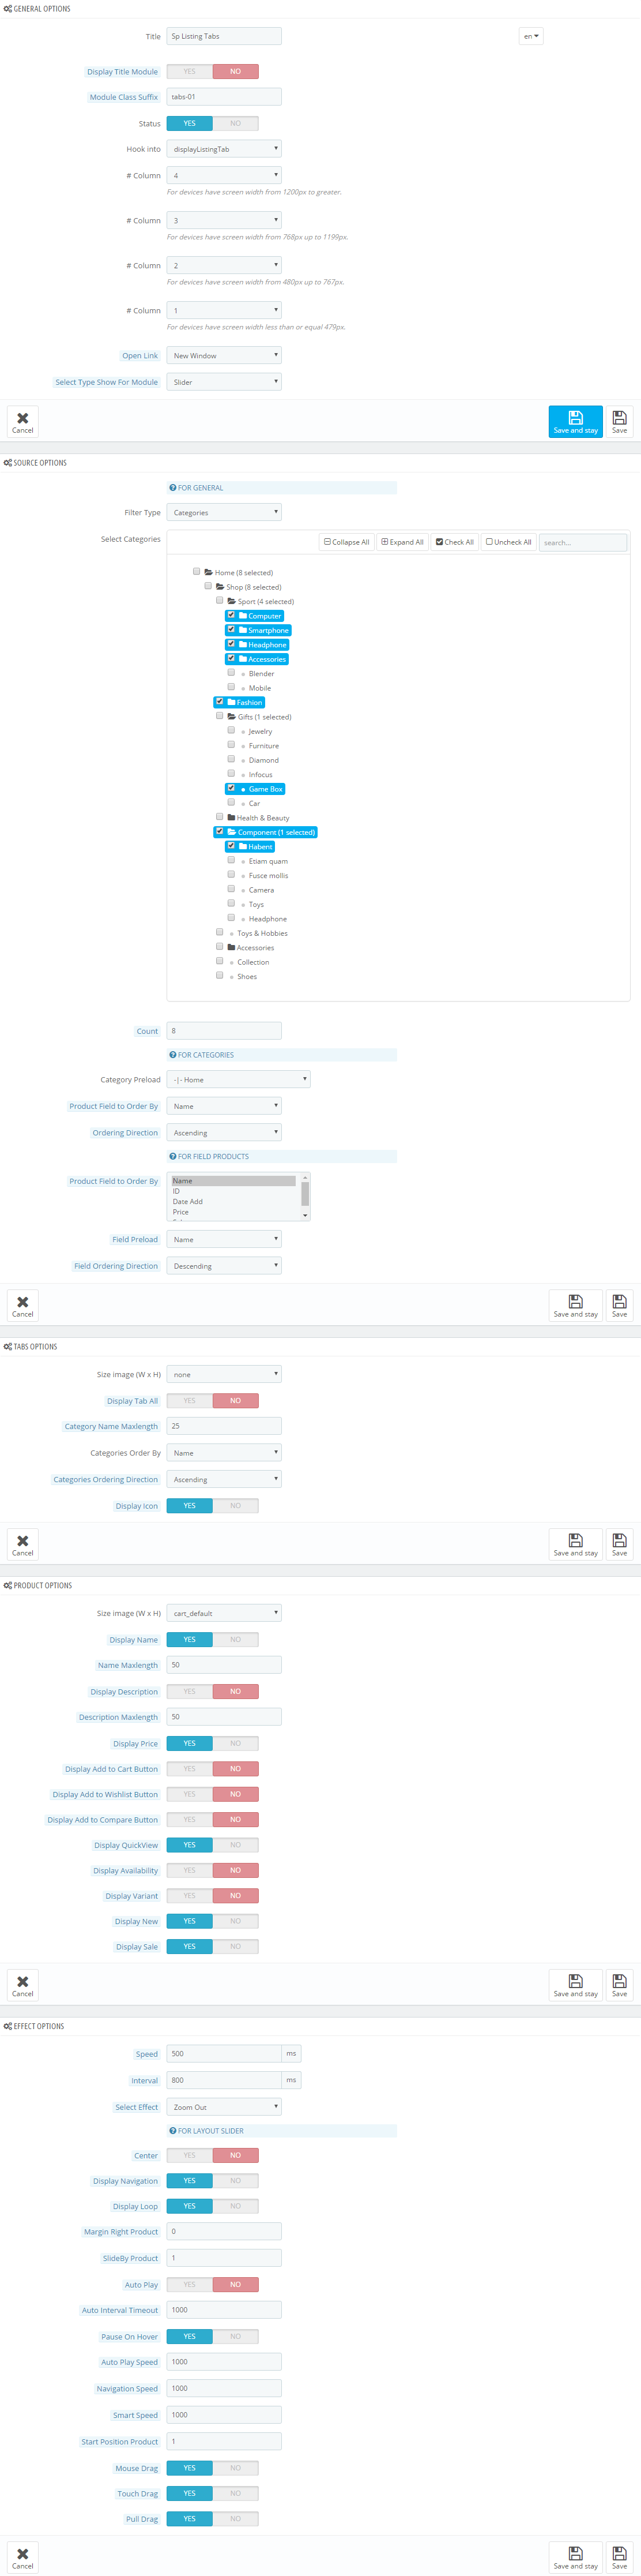The width and height of the screenshot is (641, 2576).
Task: Click the Module Class Suffix field
Action: [224, 97]
